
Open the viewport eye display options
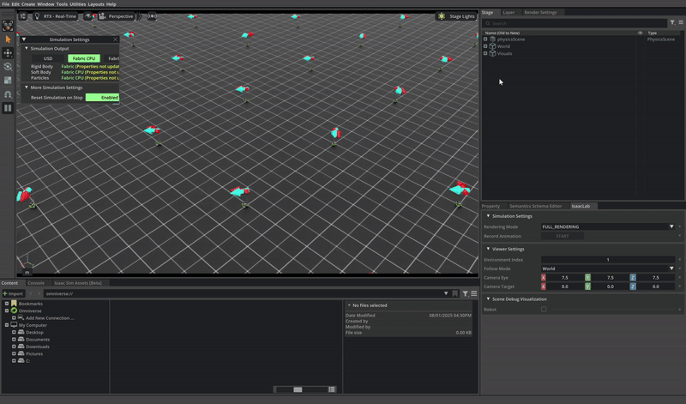point(89,16)
